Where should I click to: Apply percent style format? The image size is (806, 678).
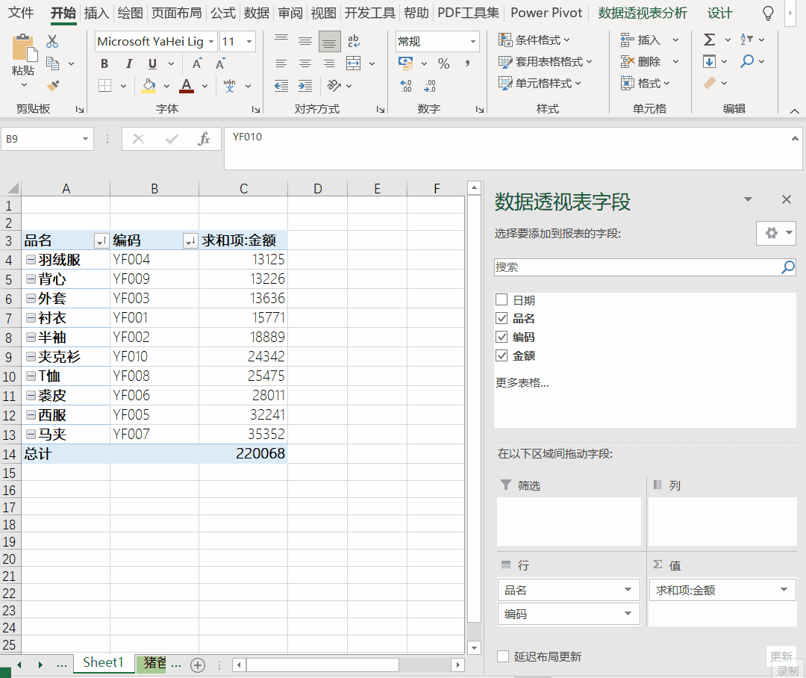click(x=443, y=63)
